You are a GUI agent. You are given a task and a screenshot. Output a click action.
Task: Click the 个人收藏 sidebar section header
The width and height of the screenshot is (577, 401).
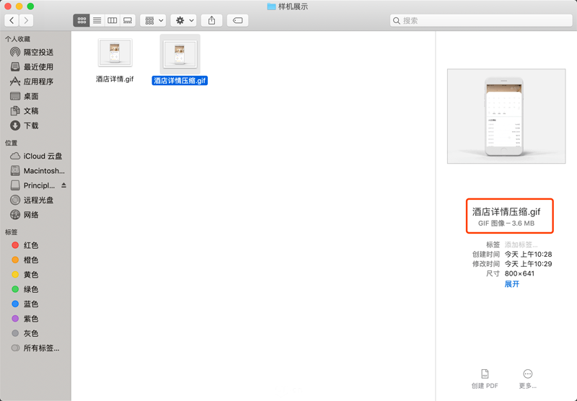click(17, 39)
